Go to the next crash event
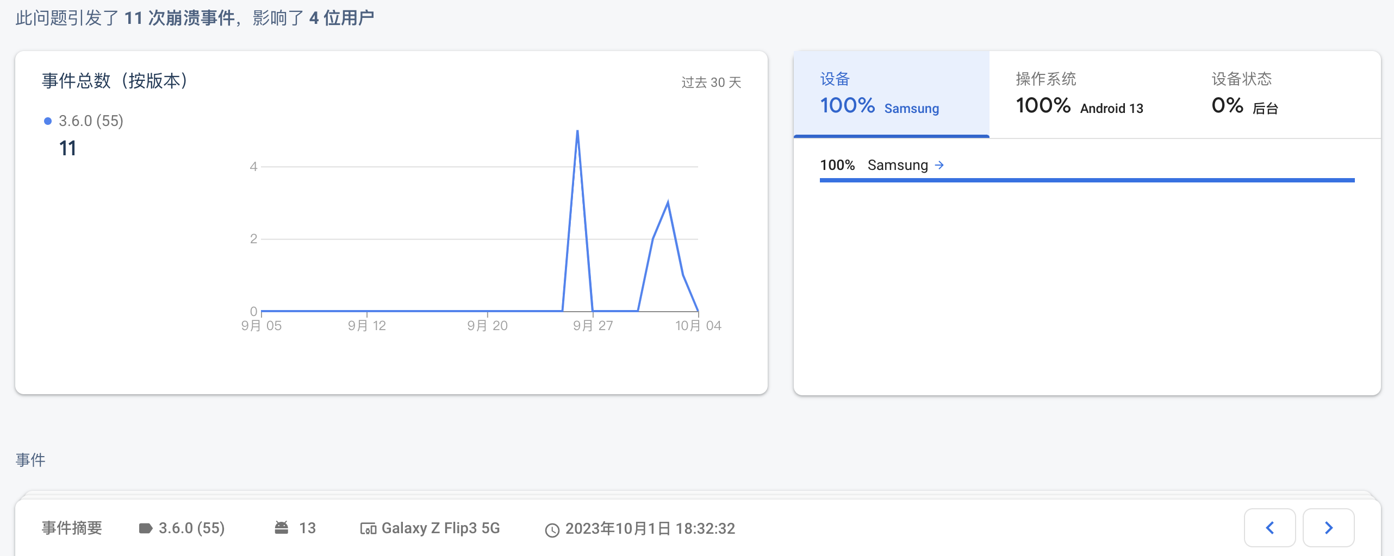The width and height of the screenshot is (1394, 556). tap(1328, 528)
